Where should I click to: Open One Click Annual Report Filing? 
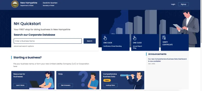[x=145, y=42]
